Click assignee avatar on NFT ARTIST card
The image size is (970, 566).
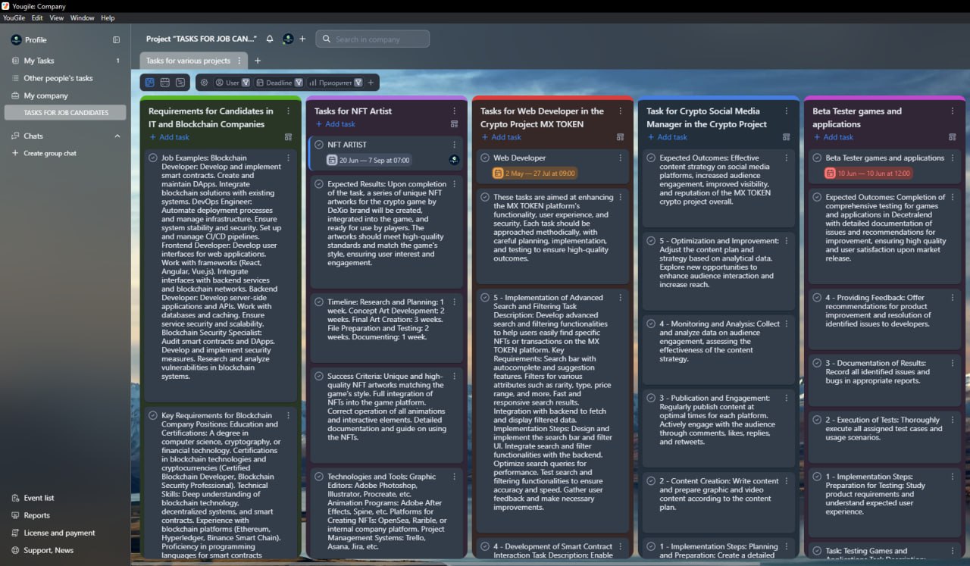(x=454, y=160)
